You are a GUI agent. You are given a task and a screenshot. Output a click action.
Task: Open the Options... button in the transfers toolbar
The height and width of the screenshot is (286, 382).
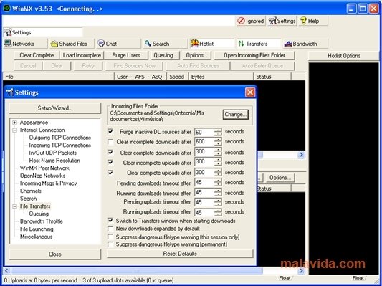pyautogui.click(x=196, y=55)
